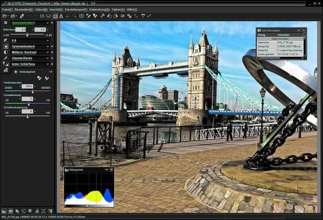
Task: Open the Ansicht menu
Action: 56,9
